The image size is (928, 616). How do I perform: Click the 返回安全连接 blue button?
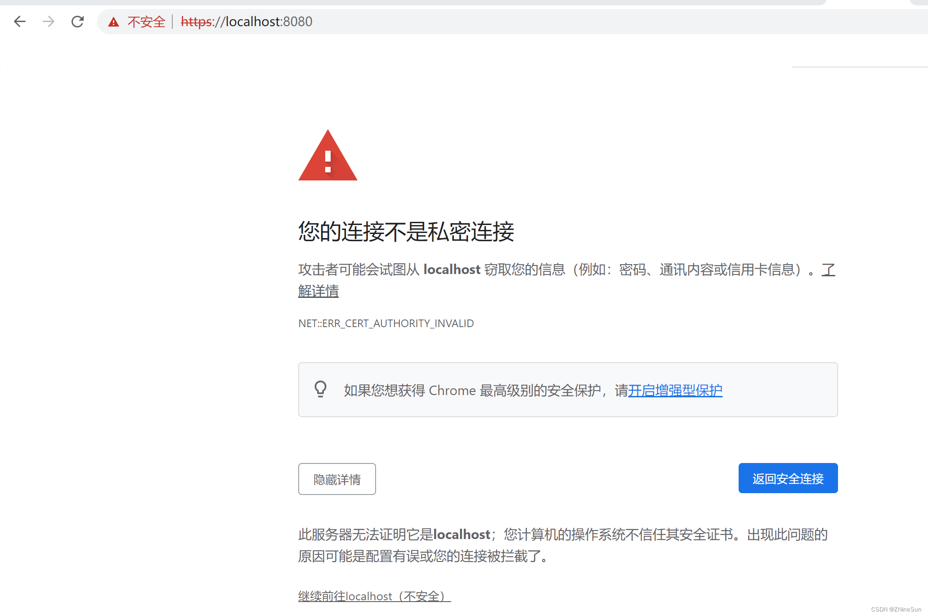[788, 478]
